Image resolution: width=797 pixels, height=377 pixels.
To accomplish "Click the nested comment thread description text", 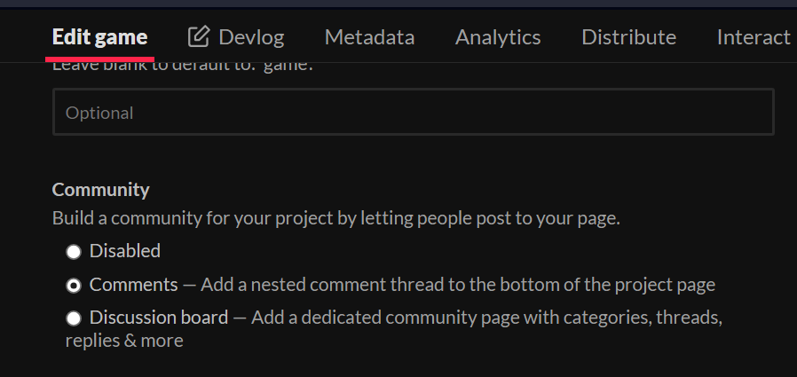I will [x=457, y=285].
